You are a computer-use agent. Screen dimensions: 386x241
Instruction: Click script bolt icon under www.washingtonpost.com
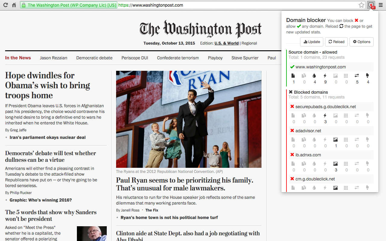point(325,76)
